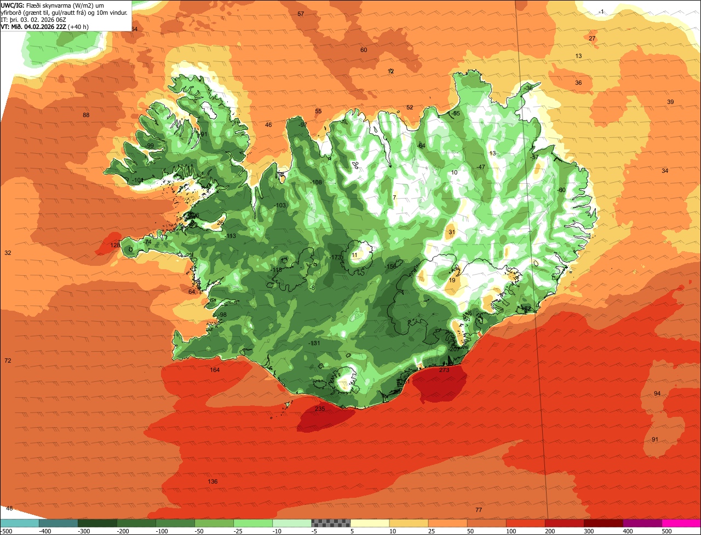Pick the darkest green -300 legend swatch
Screen dimensions: 701x535
click(x=97, y=523)
